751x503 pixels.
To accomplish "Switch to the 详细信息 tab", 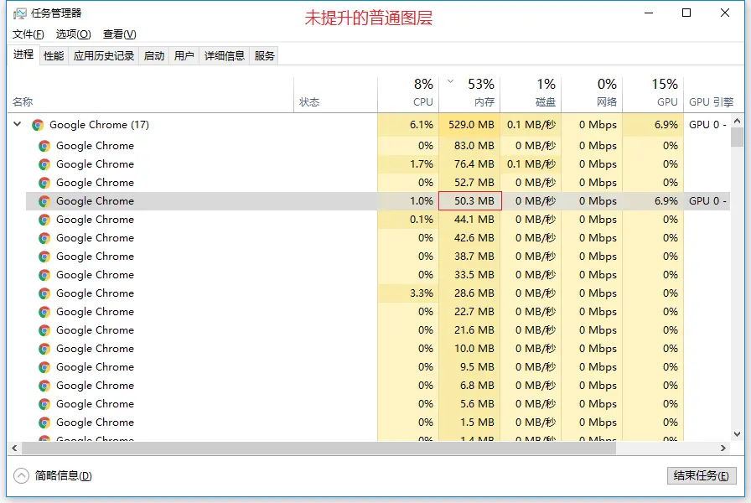I will coord(225,56).
